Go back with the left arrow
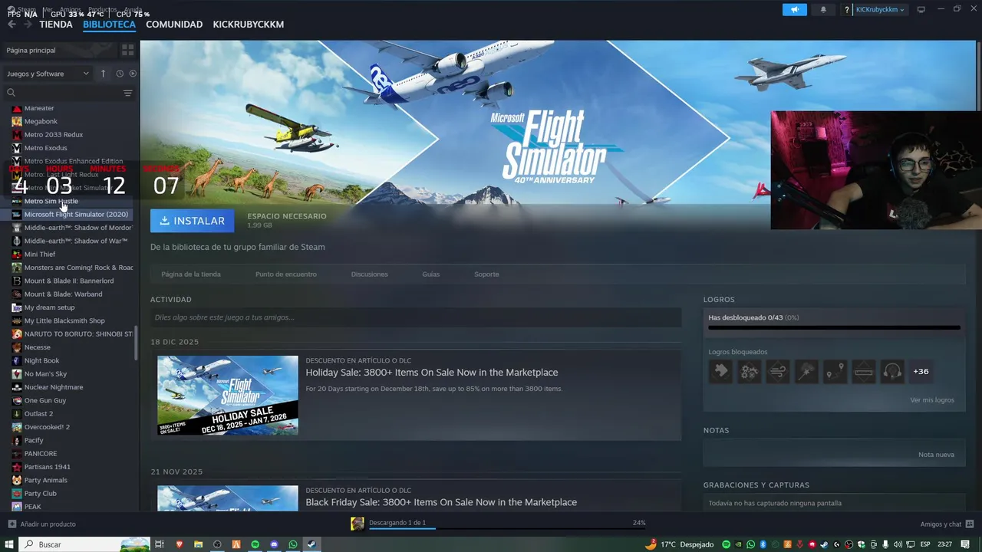The width and height of the screenshot is (982, 552). 12,25
